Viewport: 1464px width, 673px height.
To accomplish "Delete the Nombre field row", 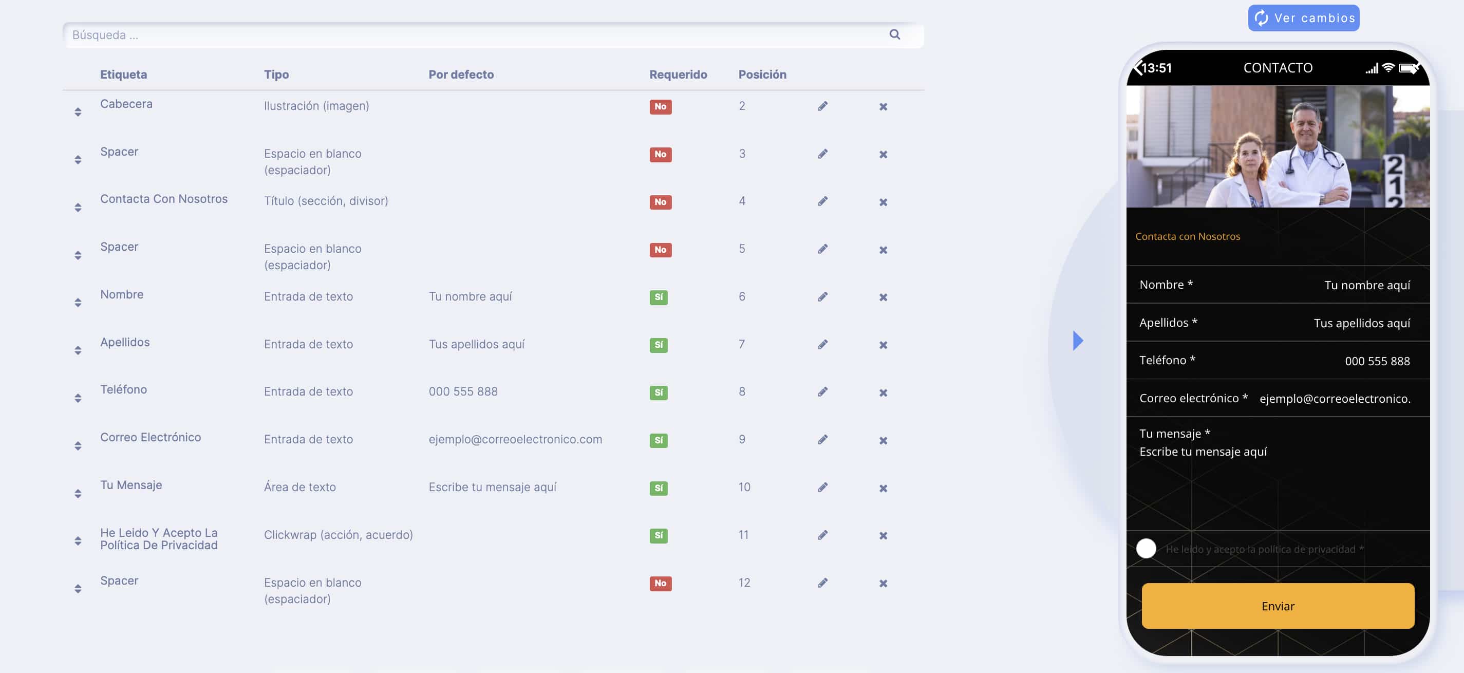I will [x=883, y=297].
